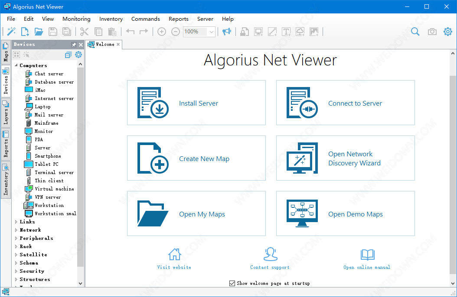The height and width of the screenshot is (297, 457).
Task: Open the Help menu
Action: click(228, 19)
